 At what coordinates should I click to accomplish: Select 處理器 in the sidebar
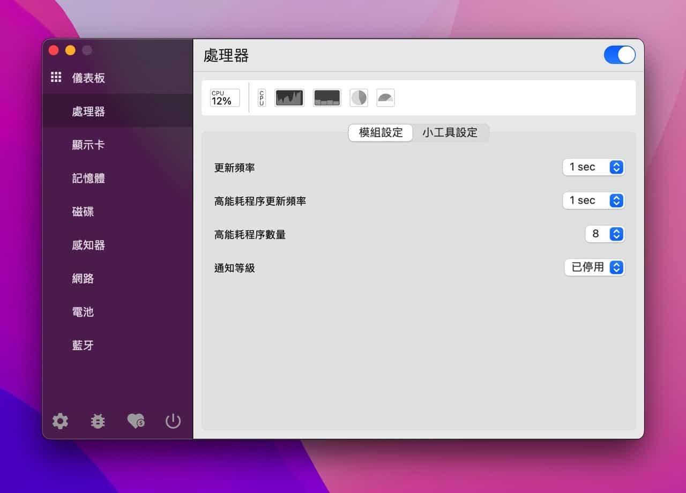click(x=117, y=111)
